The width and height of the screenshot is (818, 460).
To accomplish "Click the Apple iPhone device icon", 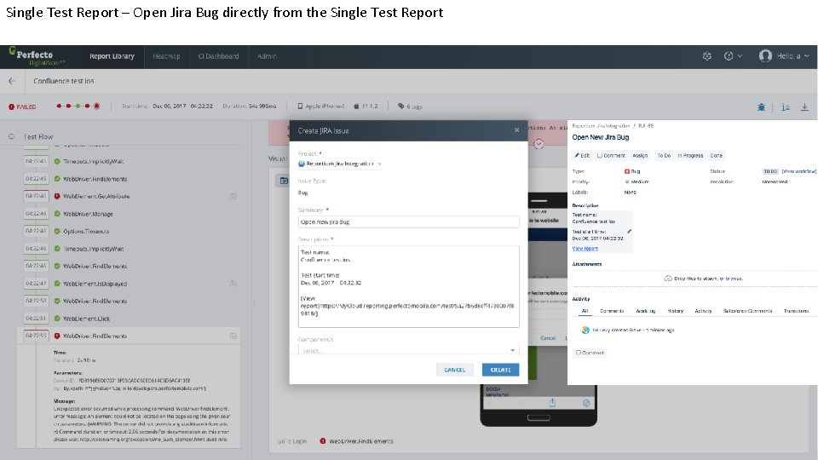I will pyautogui.click(x=300, y=106).
